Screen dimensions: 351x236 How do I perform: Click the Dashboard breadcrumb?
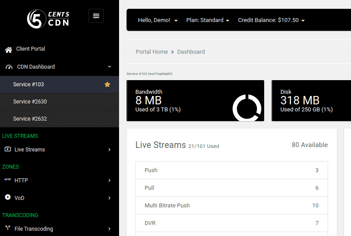point(191,52)
